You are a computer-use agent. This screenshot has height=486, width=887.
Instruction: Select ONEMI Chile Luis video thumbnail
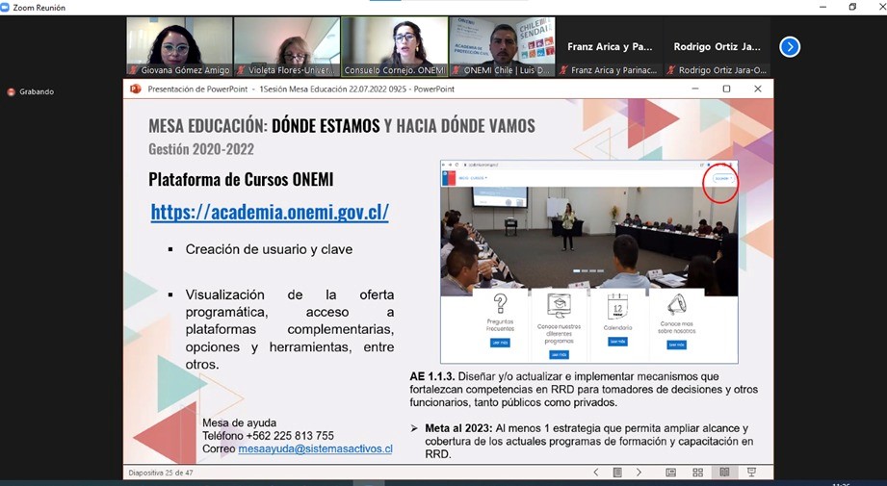[x=502, y=46]
